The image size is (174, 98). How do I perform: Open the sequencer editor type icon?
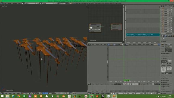click(127, 45)
